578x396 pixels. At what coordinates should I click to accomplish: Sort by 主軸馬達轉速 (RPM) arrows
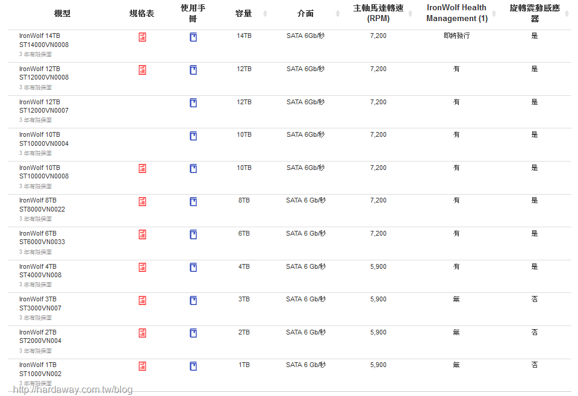click(x=410, y=14)
